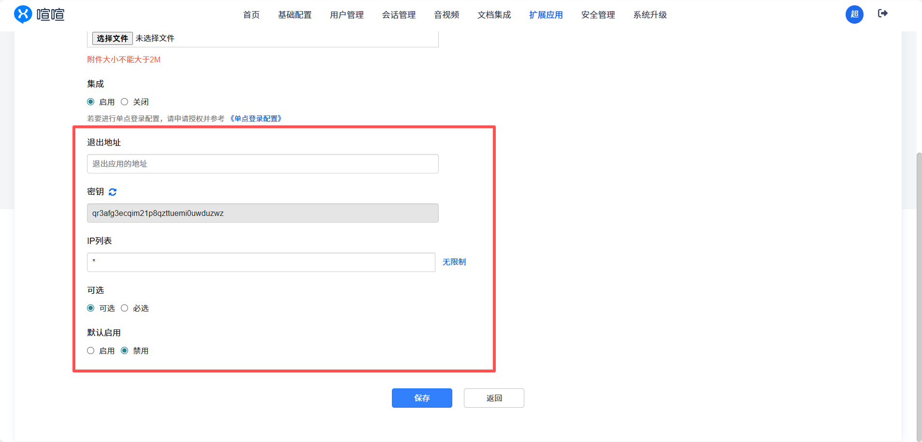The height and width of the screenshot is (442, 922).
Task: Regenerate the secret key with refresh icon
Action: 113,192
